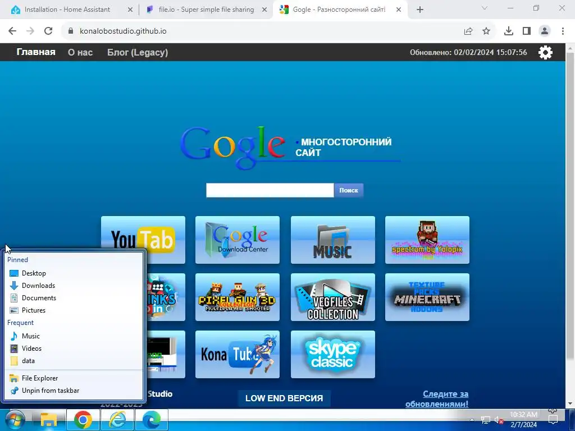
Task: Open the Skype Classic tile
Action: [332, 354]
